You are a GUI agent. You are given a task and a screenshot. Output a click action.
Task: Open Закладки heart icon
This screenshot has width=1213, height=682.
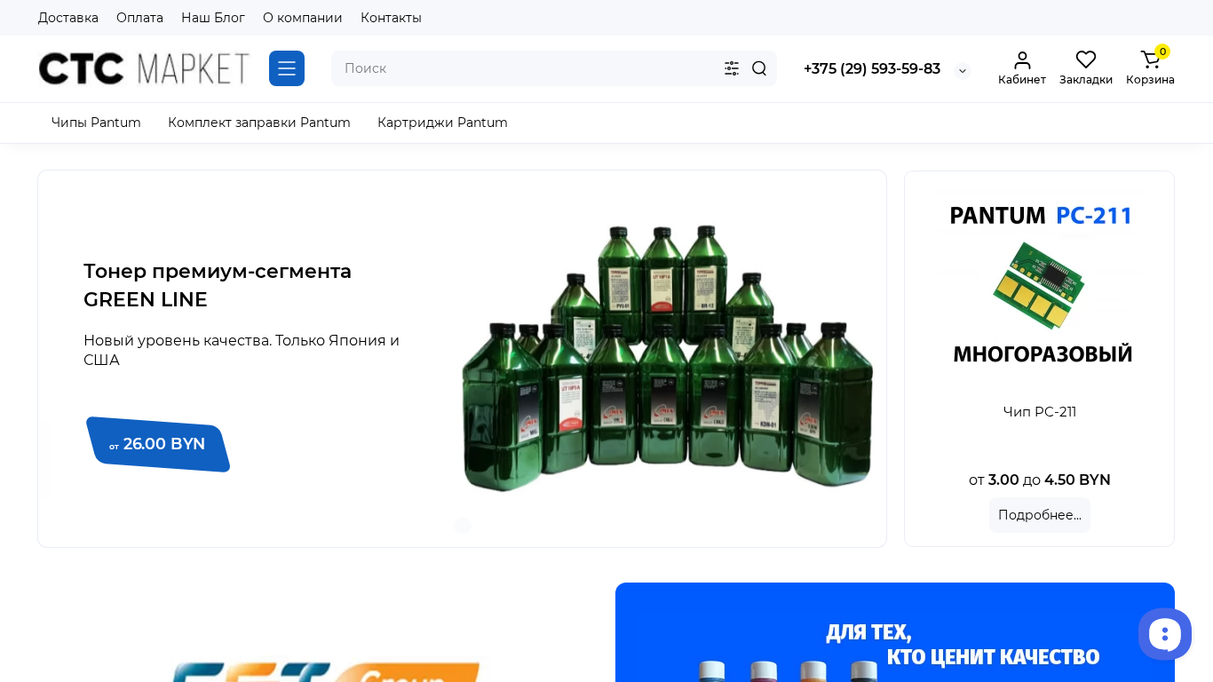tap(1086, 68)
